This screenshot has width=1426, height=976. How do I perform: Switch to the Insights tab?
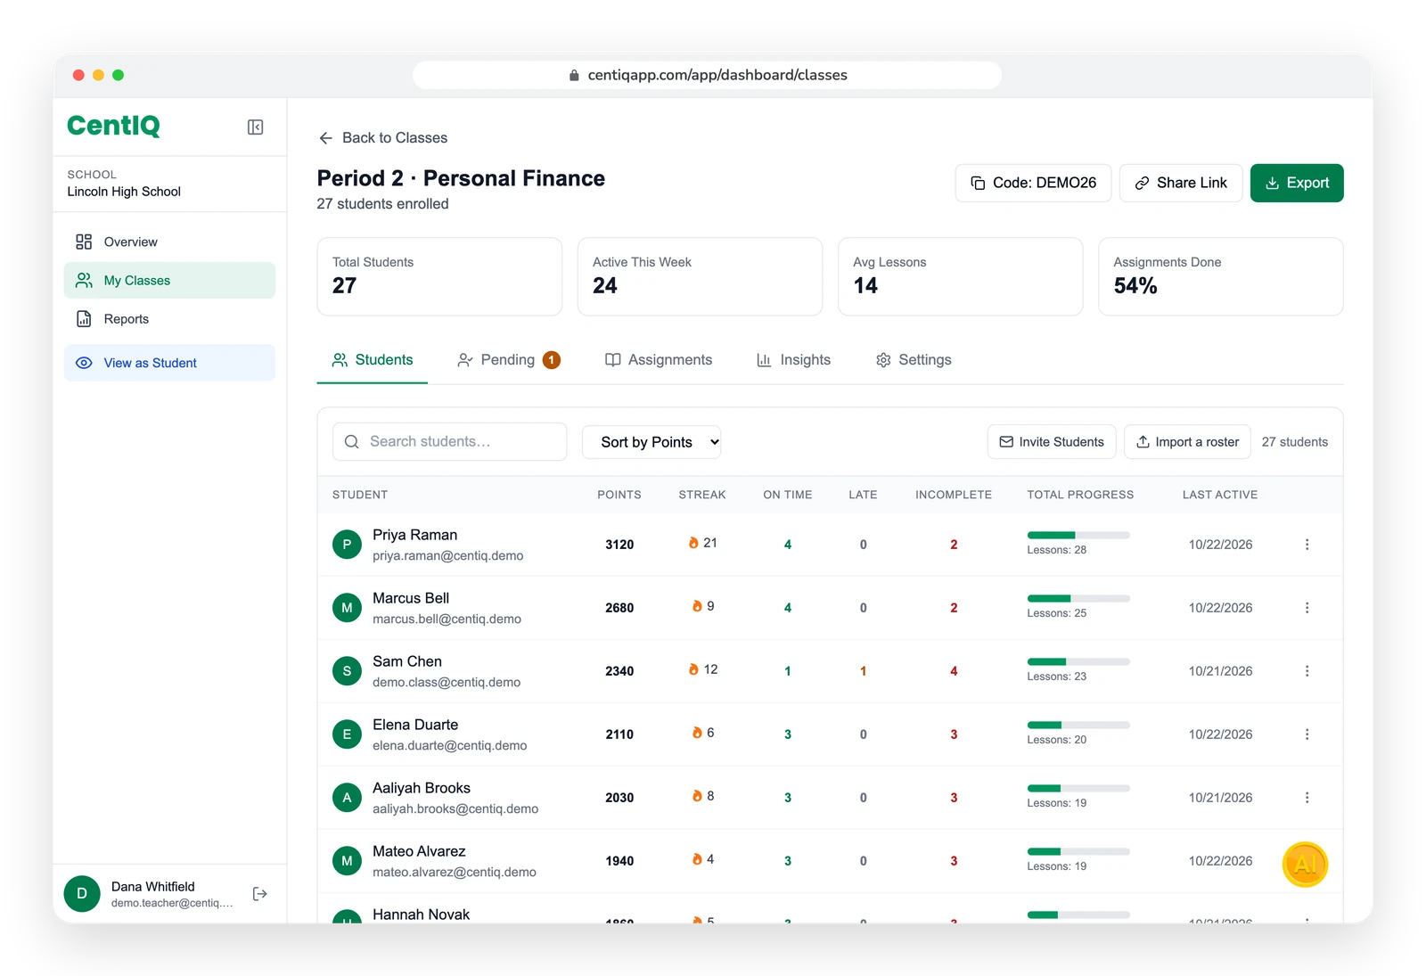click(793, 360)
